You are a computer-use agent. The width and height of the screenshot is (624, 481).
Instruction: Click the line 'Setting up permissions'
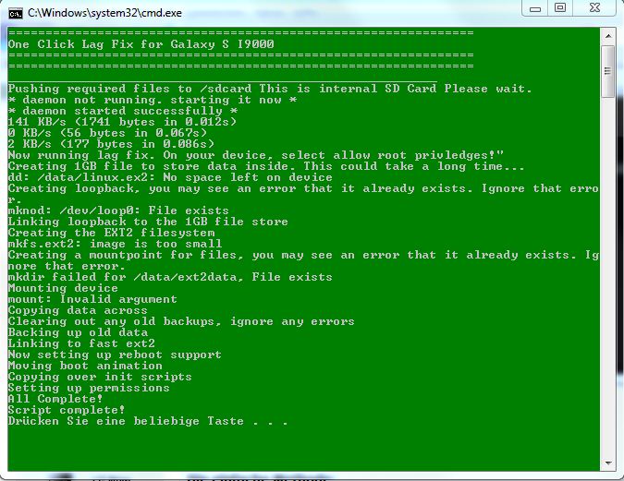click(89, 388)
